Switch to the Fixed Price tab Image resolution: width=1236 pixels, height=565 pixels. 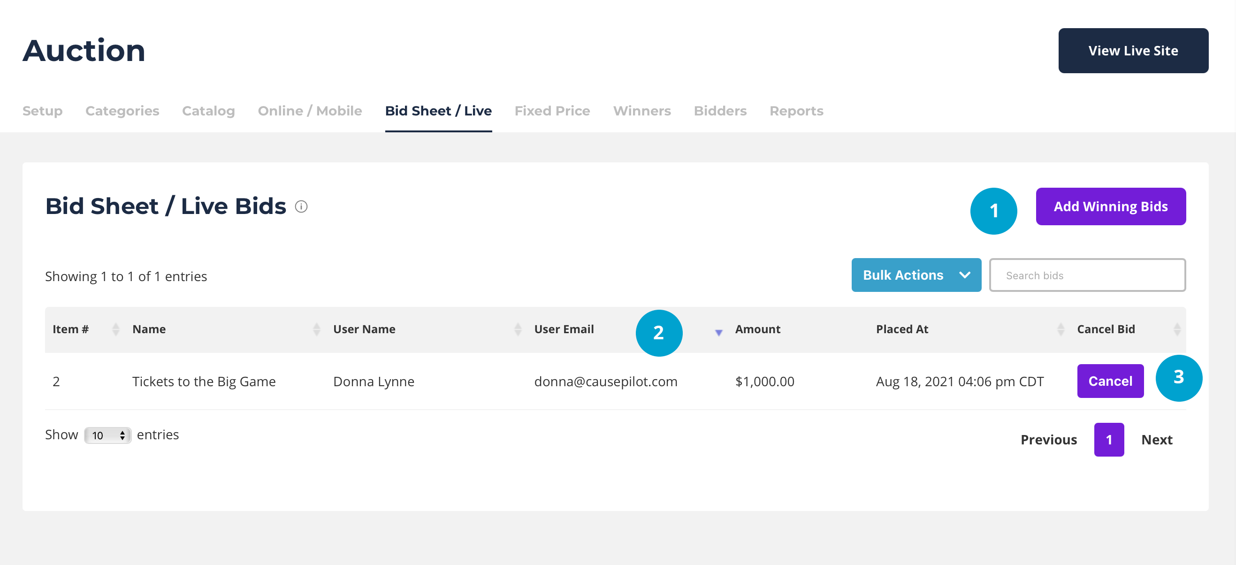(552, 111)
